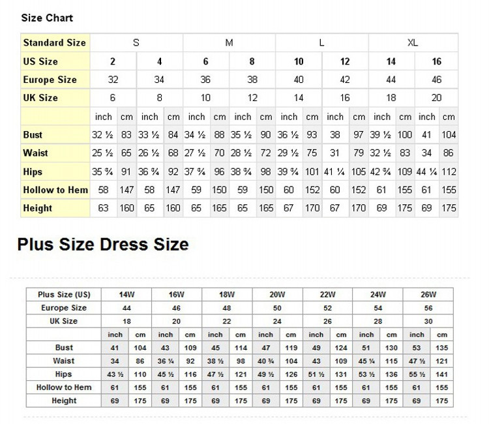Viewport: 489px width, 424px height.
Task: Click the 'Hips' label in the standard table
Action: [33, 172]
